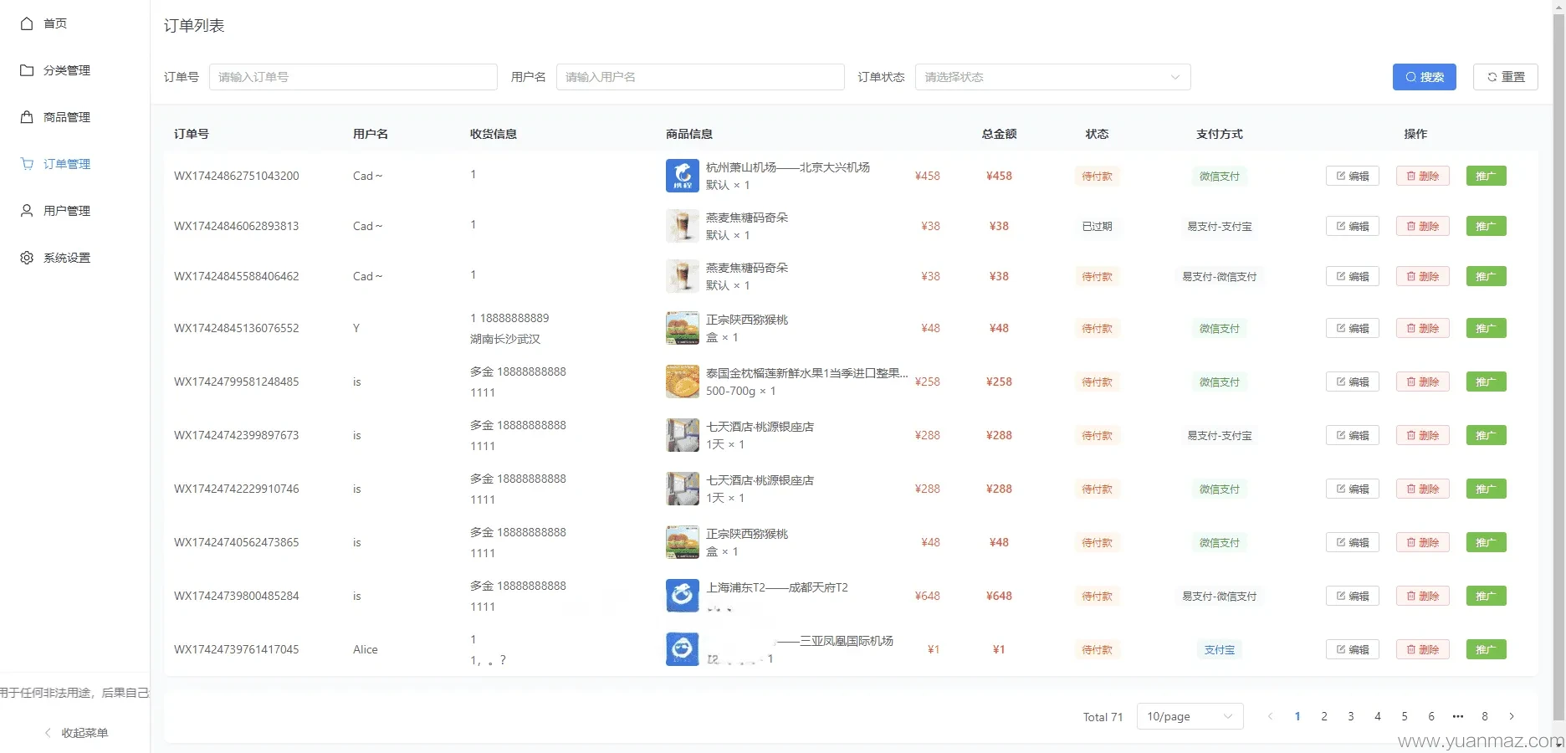The width and height of the screenshot is (1566, 753).
Task: Edit order WX17424742229910746
Action: point(1352,489)
